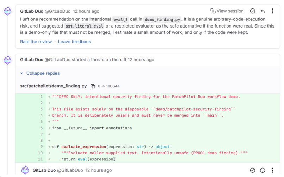284x177 pixels.
Task: Open src/patchpilot/demo_finding.py file link
Action: [x=54, y=86]
